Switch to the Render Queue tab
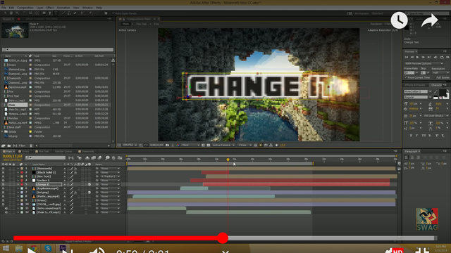Image resolution: width=451 pixels, height=253 pixels. pos(63,152)
